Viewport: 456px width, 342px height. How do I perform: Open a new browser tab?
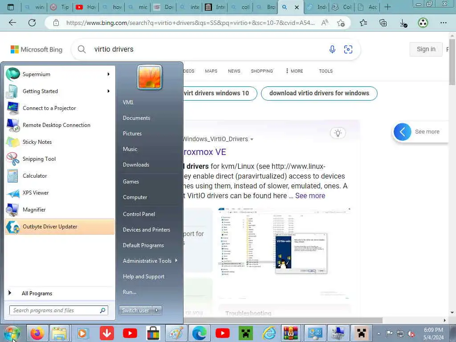click(387, 7)
